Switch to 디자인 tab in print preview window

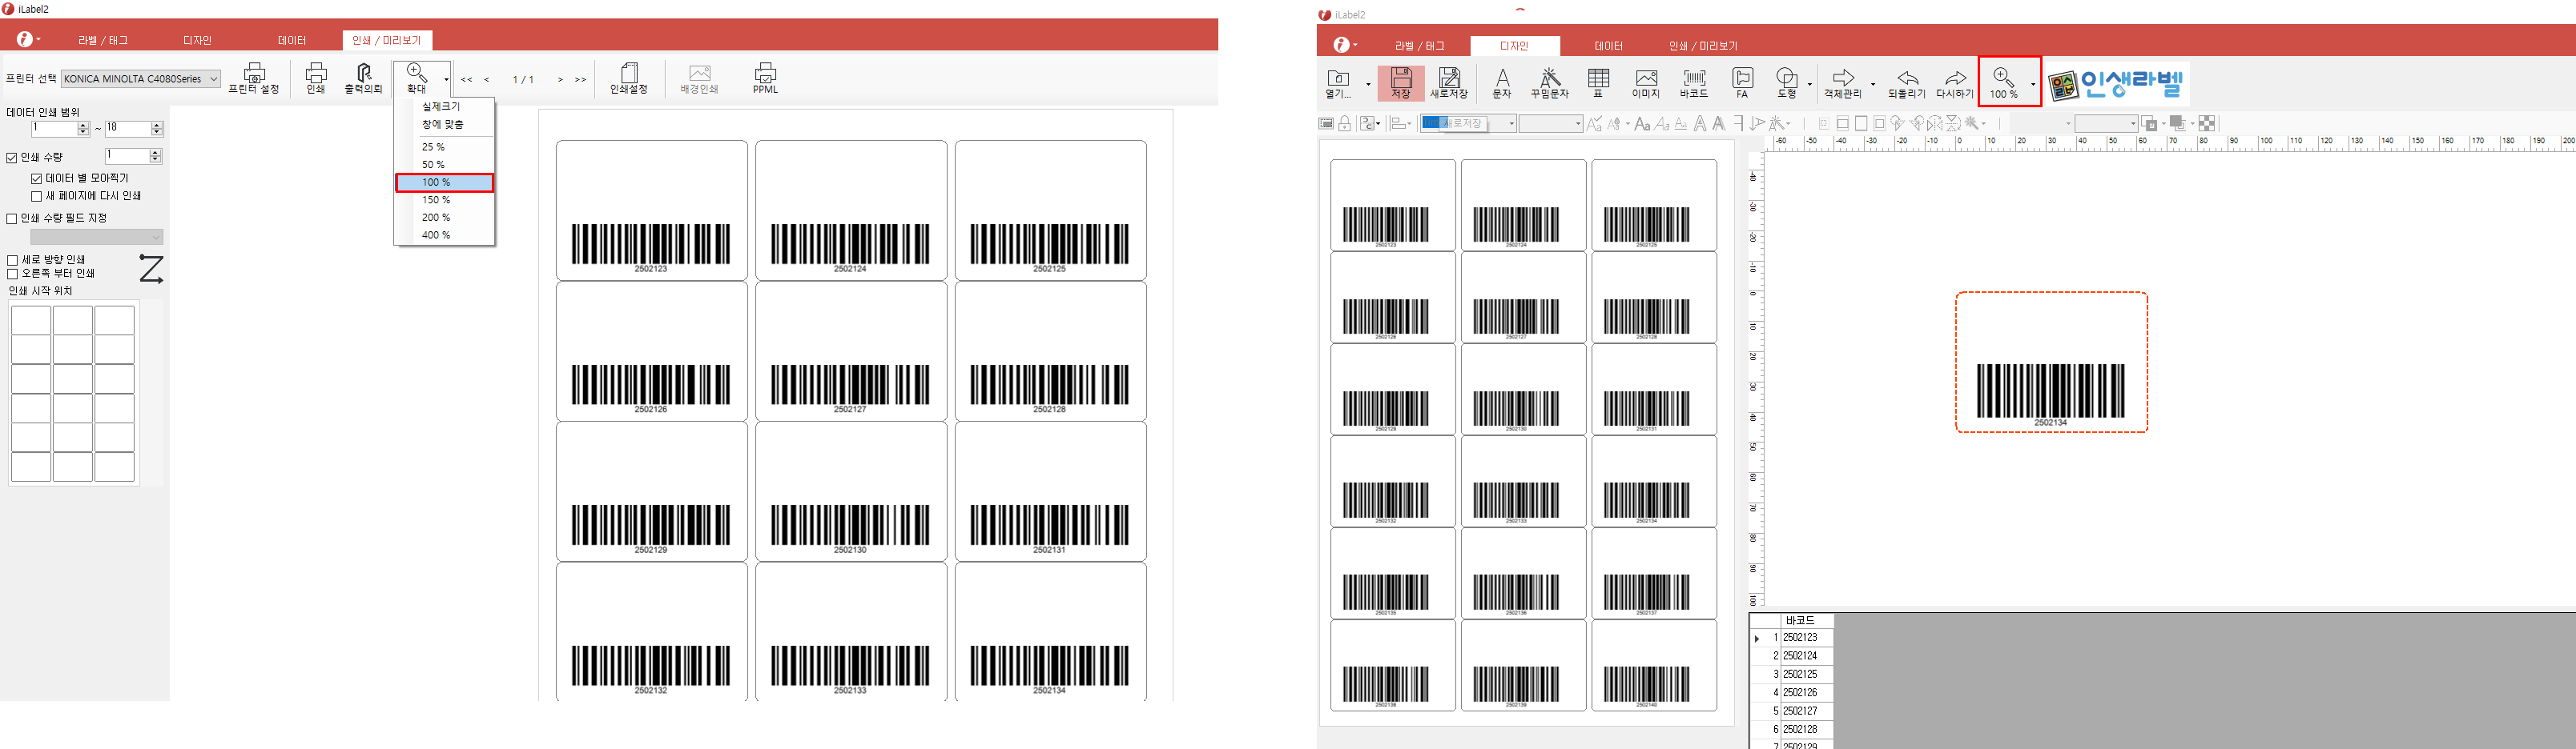pos(197,41)
